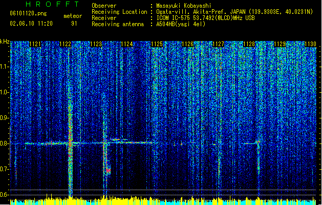Image resolution: width=322 pixels, height=205 pixels.
Task: Click the 0.8 frequency axis label
Action: click(x=5, y=143)
